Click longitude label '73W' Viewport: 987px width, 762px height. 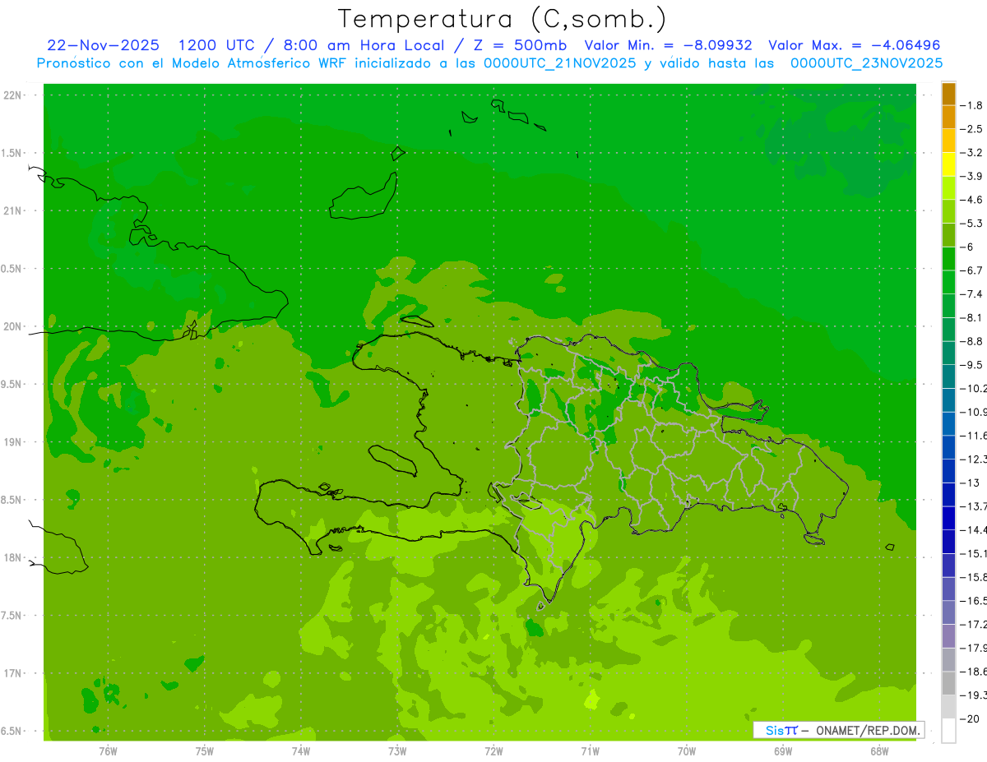(x=397, y=750)
